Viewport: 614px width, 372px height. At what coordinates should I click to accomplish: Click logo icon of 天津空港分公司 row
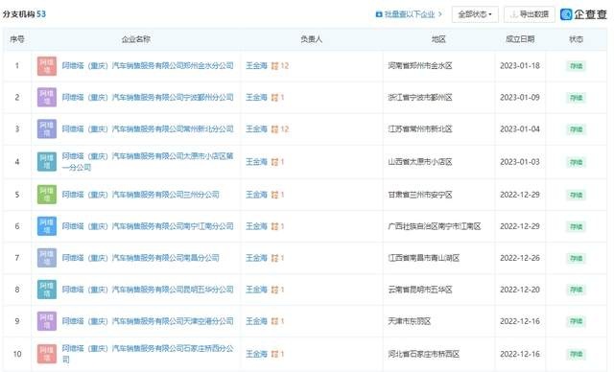click(47, 321)
